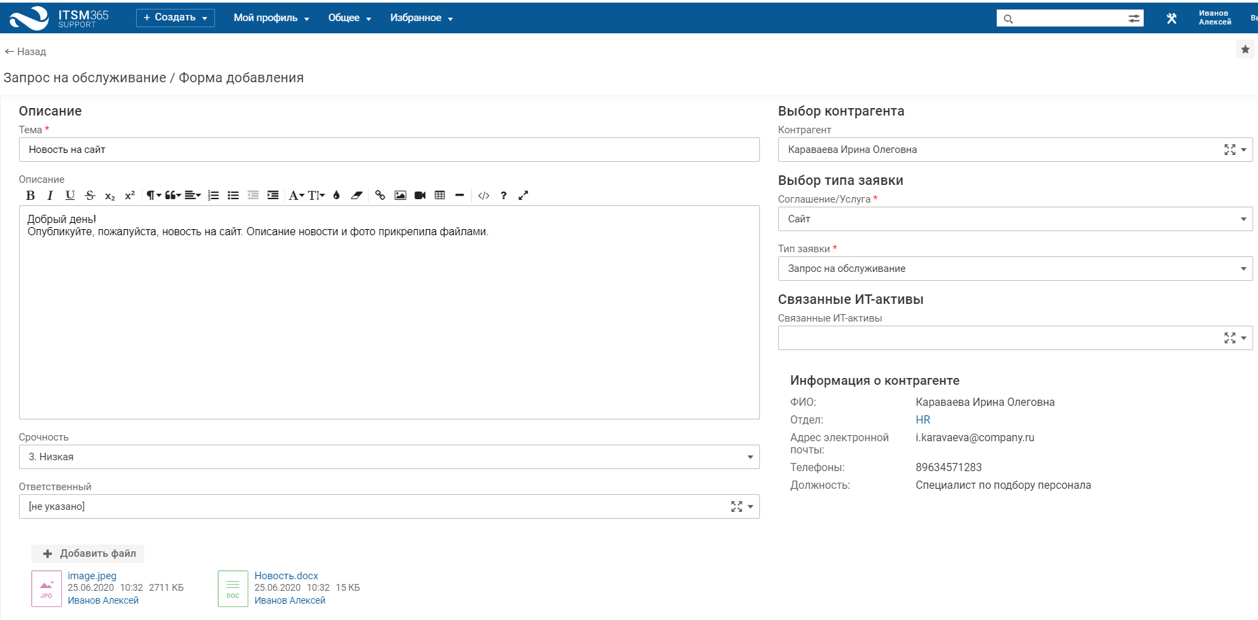Expand editor to fullscreen
1258x620 pixels.
[x=523, y=196]
